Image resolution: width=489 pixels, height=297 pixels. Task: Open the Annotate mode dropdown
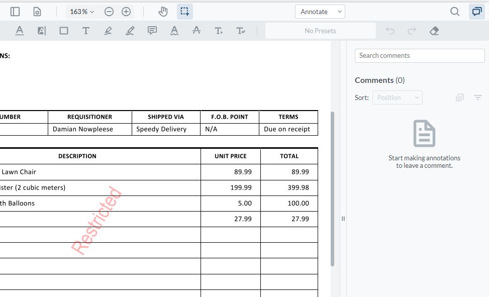(320, 12)
